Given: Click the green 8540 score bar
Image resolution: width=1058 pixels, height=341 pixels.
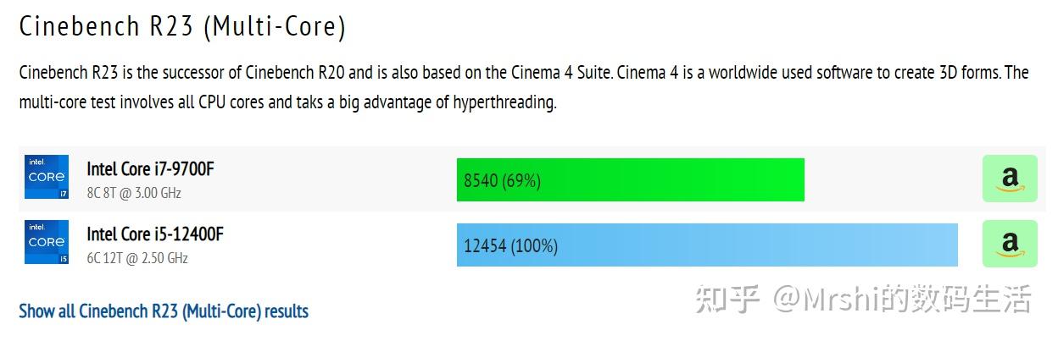Looking at the screenshot, I should tap(678, 180).
